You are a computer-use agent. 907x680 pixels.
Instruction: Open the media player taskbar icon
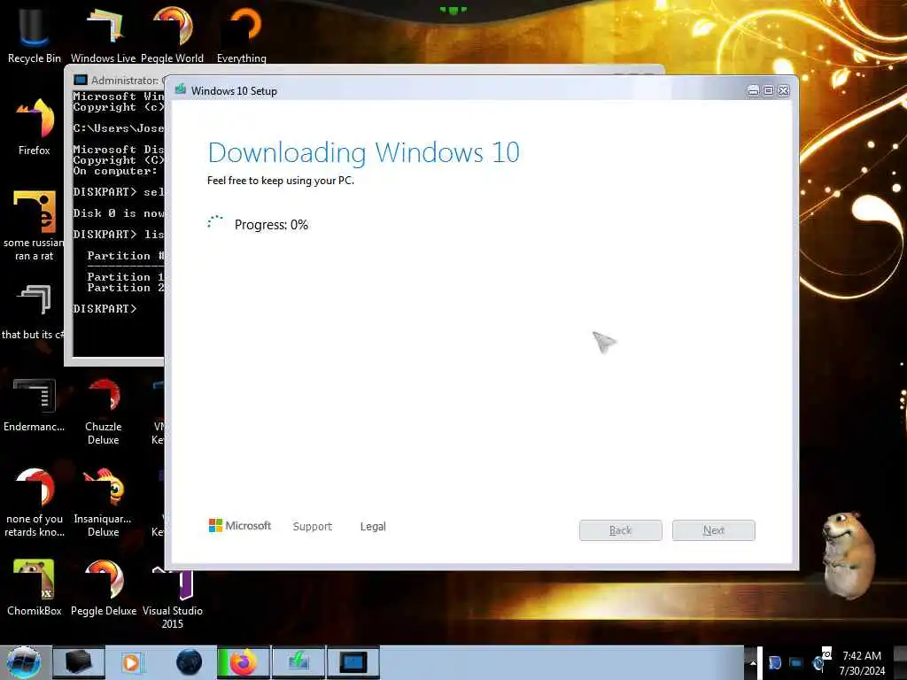coord(132,662)
